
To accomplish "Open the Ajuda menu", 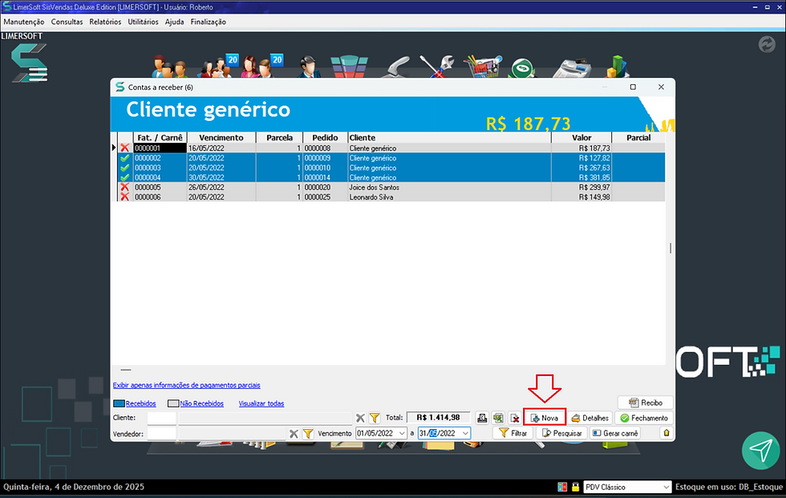I will point(175,22).
